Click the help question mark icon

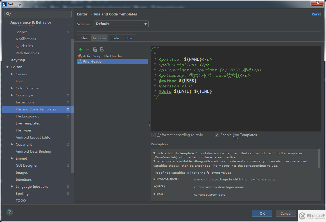coord(10,212)
